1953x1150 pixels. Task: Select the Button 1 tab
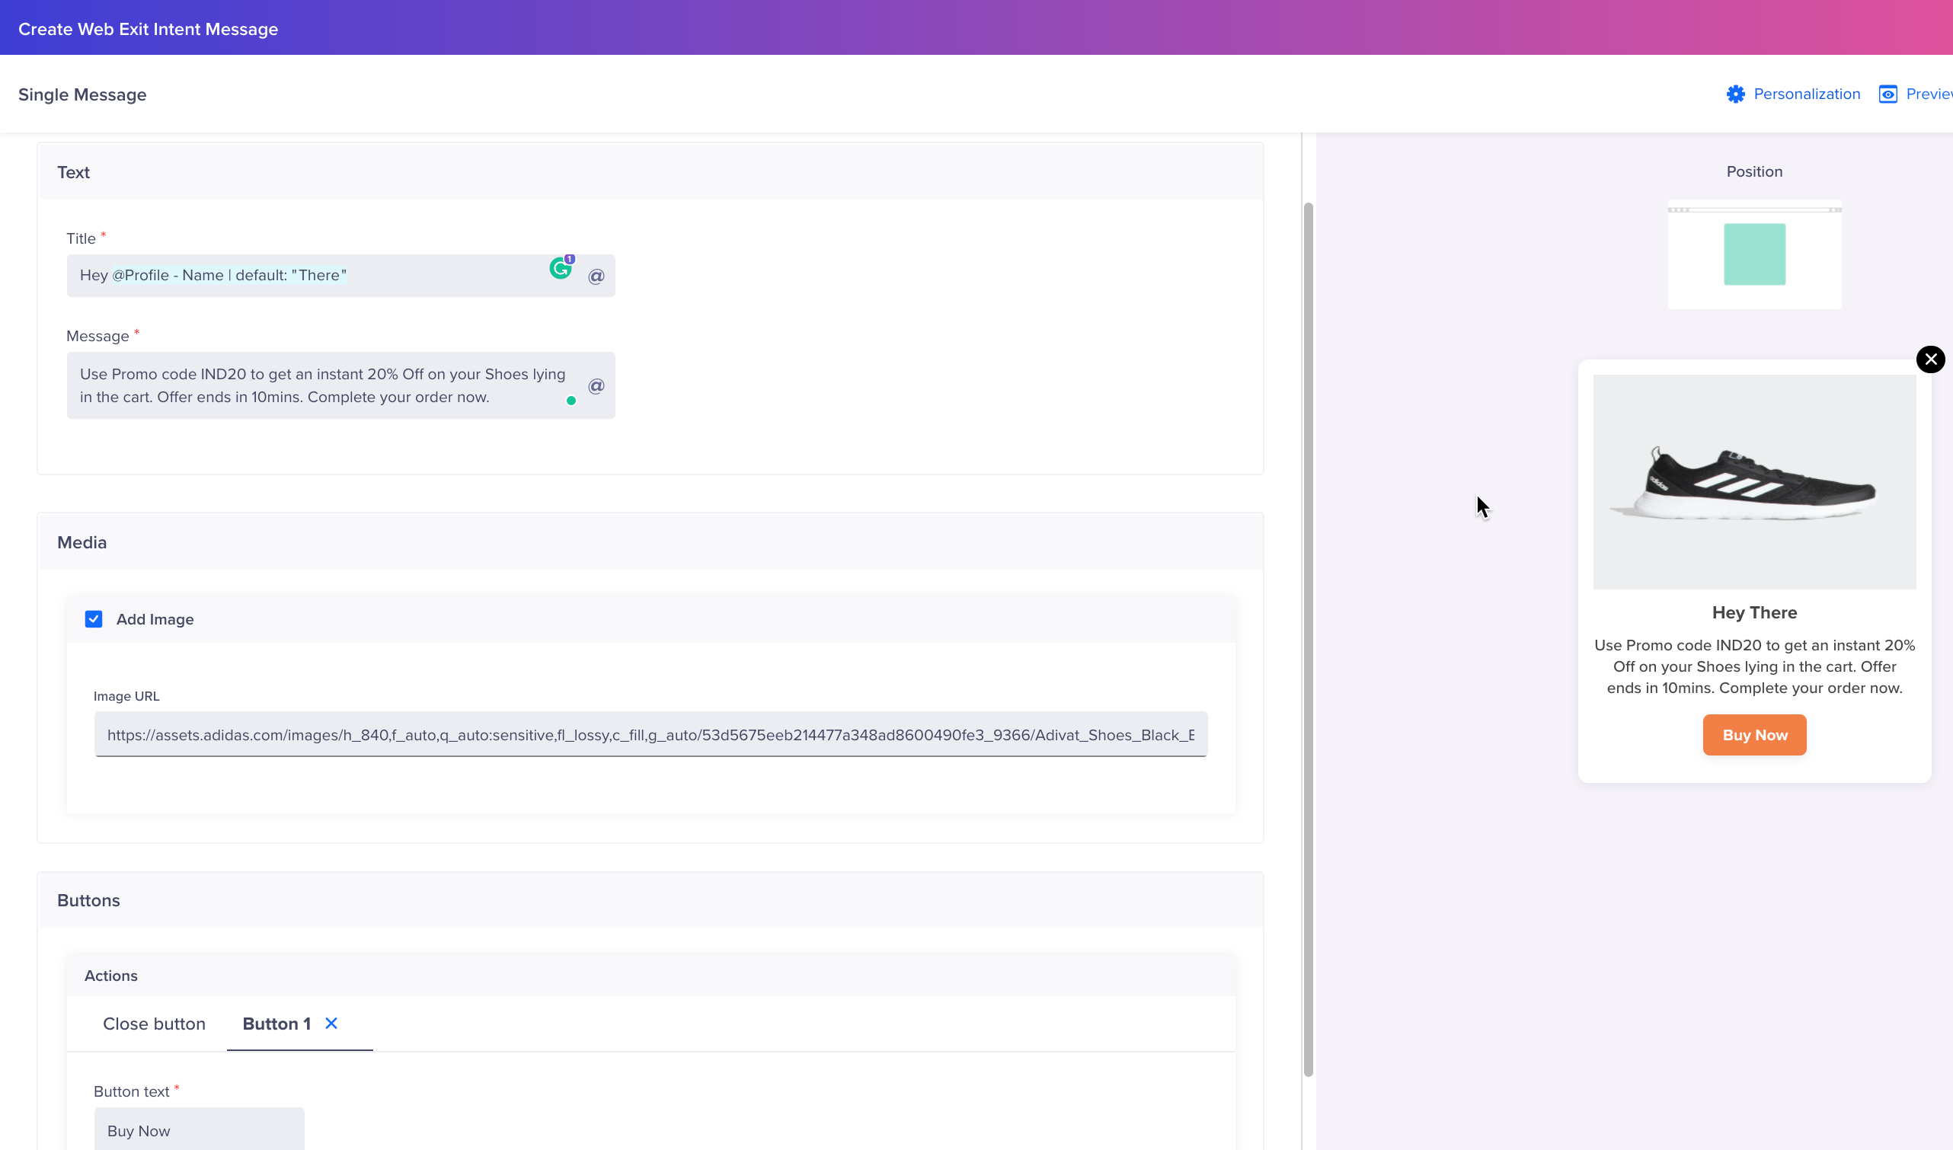(276, 1024)
